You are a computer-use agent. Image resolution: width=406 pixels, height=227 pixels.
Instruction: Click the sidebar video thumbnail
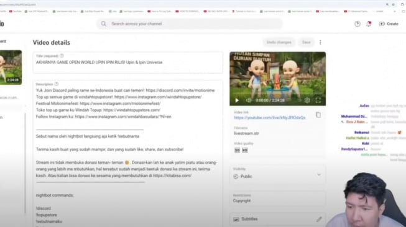coord(11,68)
